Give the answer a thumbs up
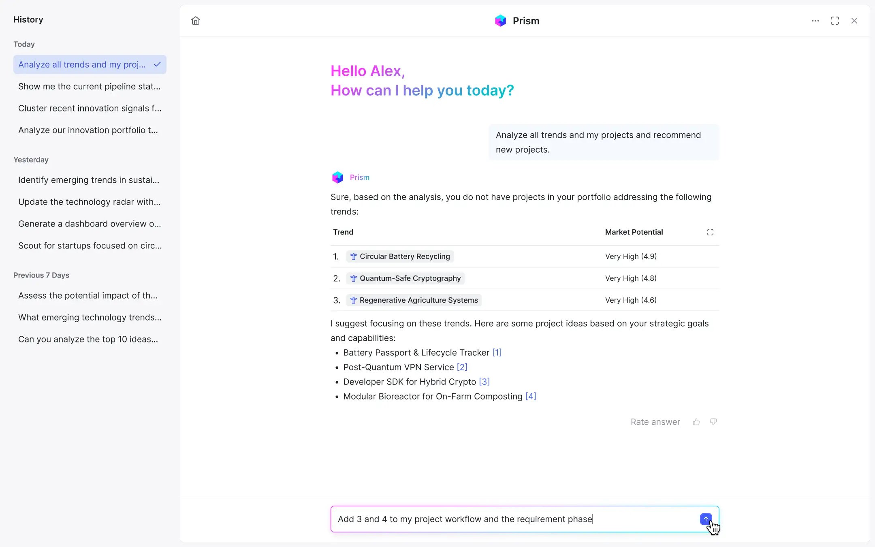The width and height of the screenshot is (875, 547). tap(696, 422)
